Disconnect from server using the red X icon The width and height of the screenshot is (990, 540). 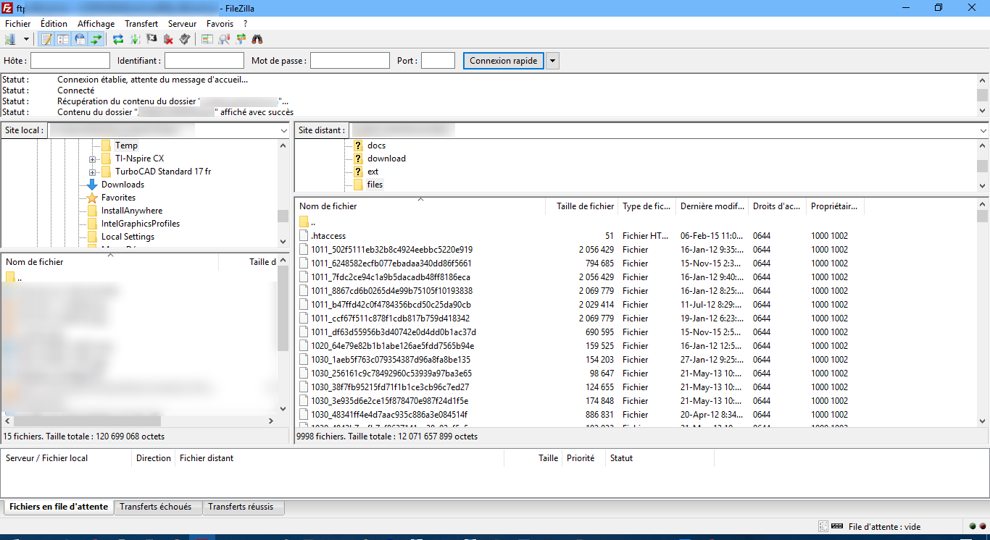(x=168, y=39)
